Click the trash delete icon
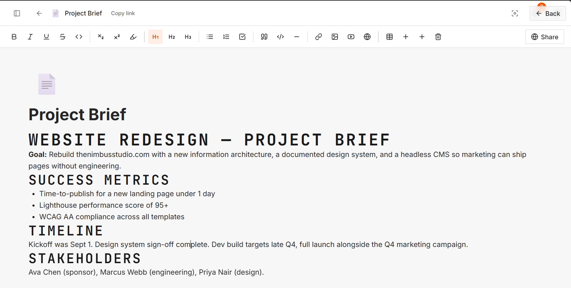571x288 pixels. coord(438,37)
